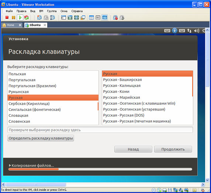Click the sound volume icon in Ubuntu panel
Screen dimensions: 211x193
pos(197,31)
